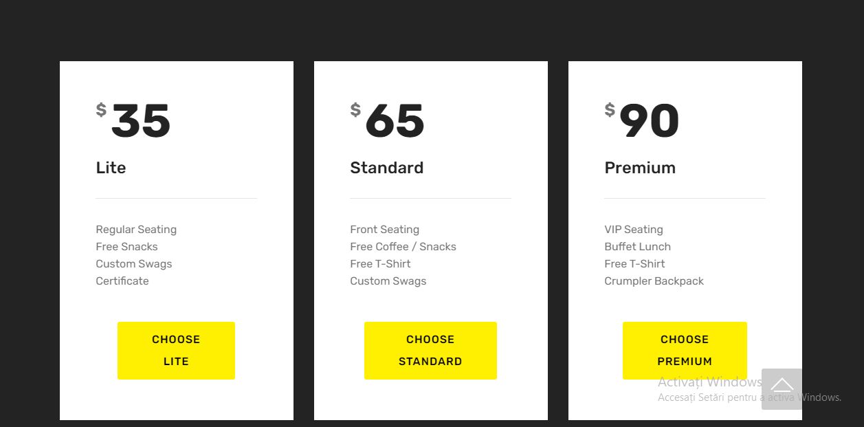Click the $35 price text
864x427 pixels.
(x=134, y=121)
